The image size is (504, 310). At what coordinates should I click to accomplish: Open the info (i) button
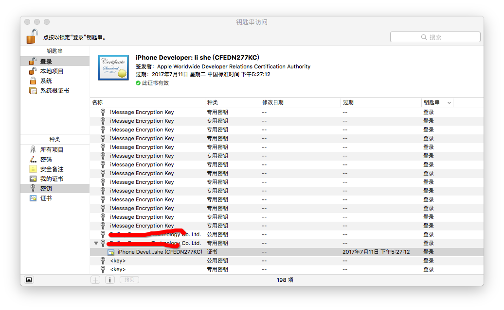[x=110, y=280]
